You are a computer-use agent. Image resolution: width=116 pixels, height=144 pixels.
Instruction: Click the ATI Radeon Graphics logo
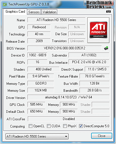click(98, 30)
